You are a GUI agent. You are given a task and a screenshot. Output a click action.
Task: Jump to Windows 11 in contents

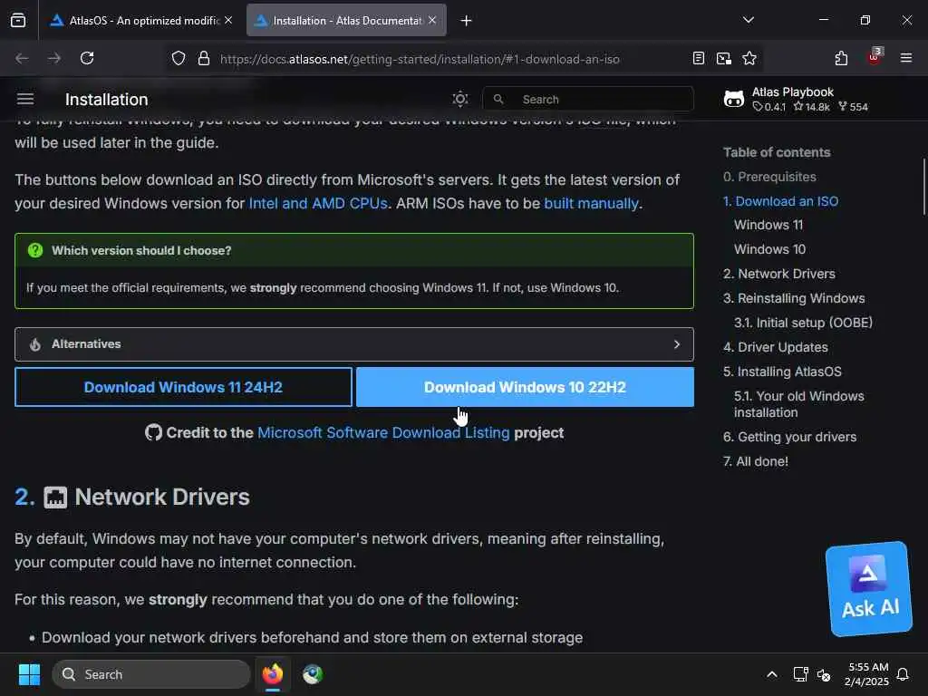pos(768,225)
